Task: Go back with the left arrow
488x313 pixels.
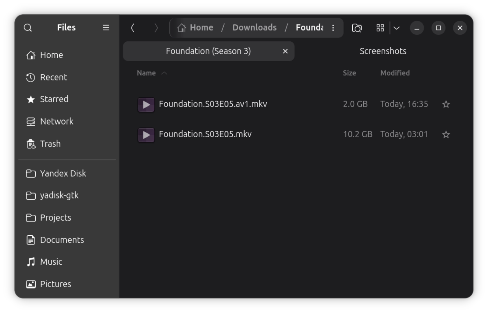Action: tap(132, 28)
